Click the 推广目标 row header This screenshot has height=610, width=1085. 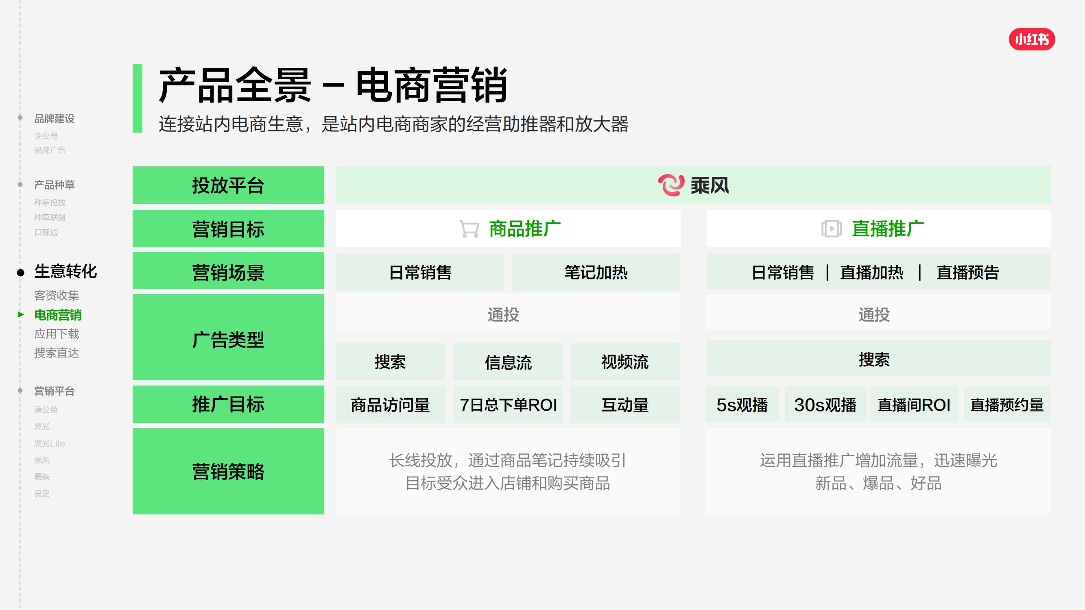tap(228, 404)
